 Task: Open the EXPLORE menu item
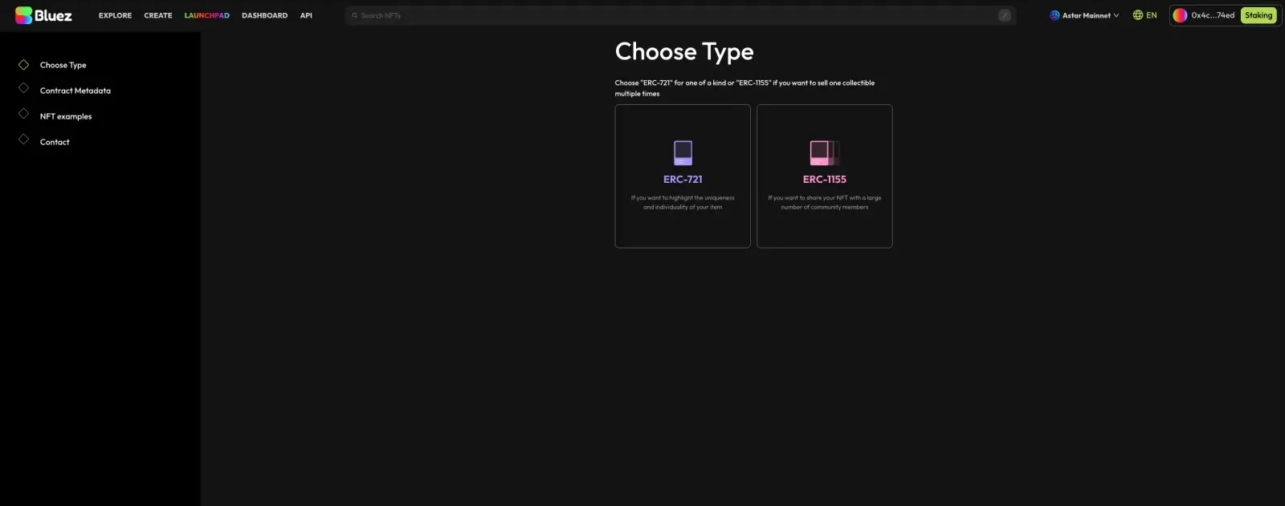tap(115, 15)
